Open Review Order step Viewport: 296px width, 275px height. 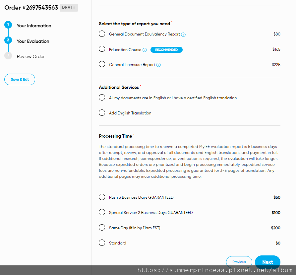[31, 56]
